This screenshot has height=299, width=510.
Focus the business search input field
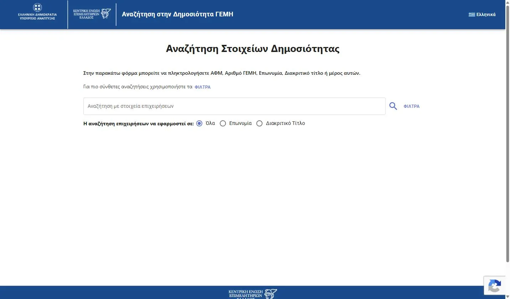click(x=234, y=106)
